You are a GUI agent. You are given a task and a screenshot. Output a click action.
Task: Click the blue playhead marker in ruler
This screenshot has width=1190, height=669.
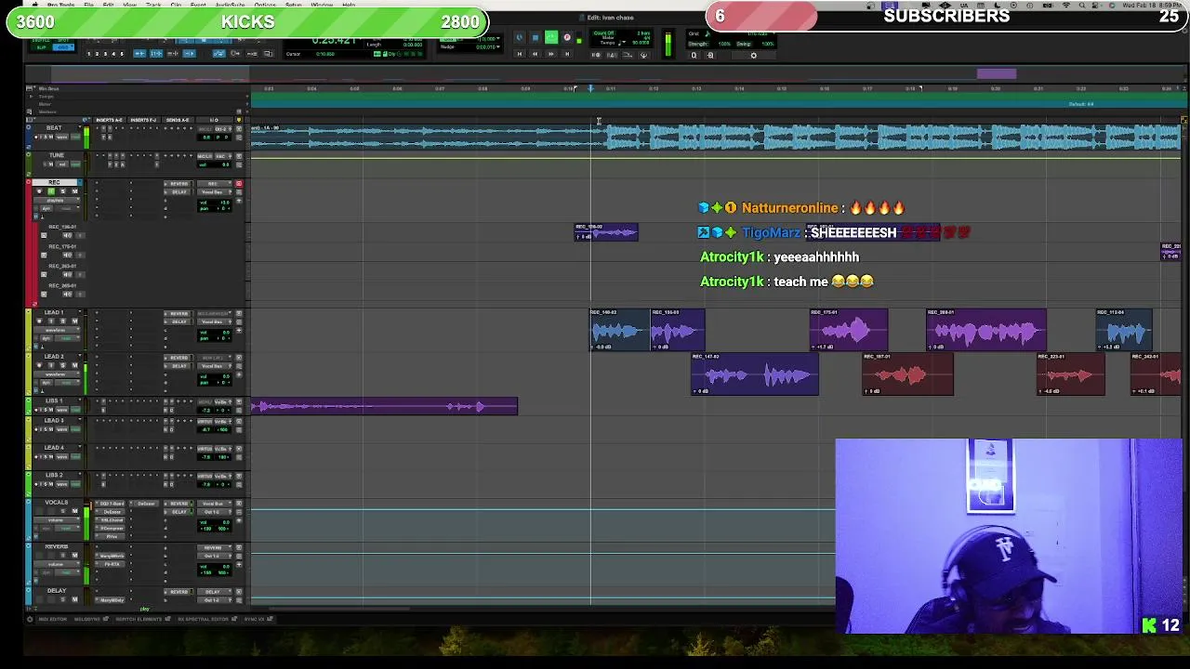[590, 88]
